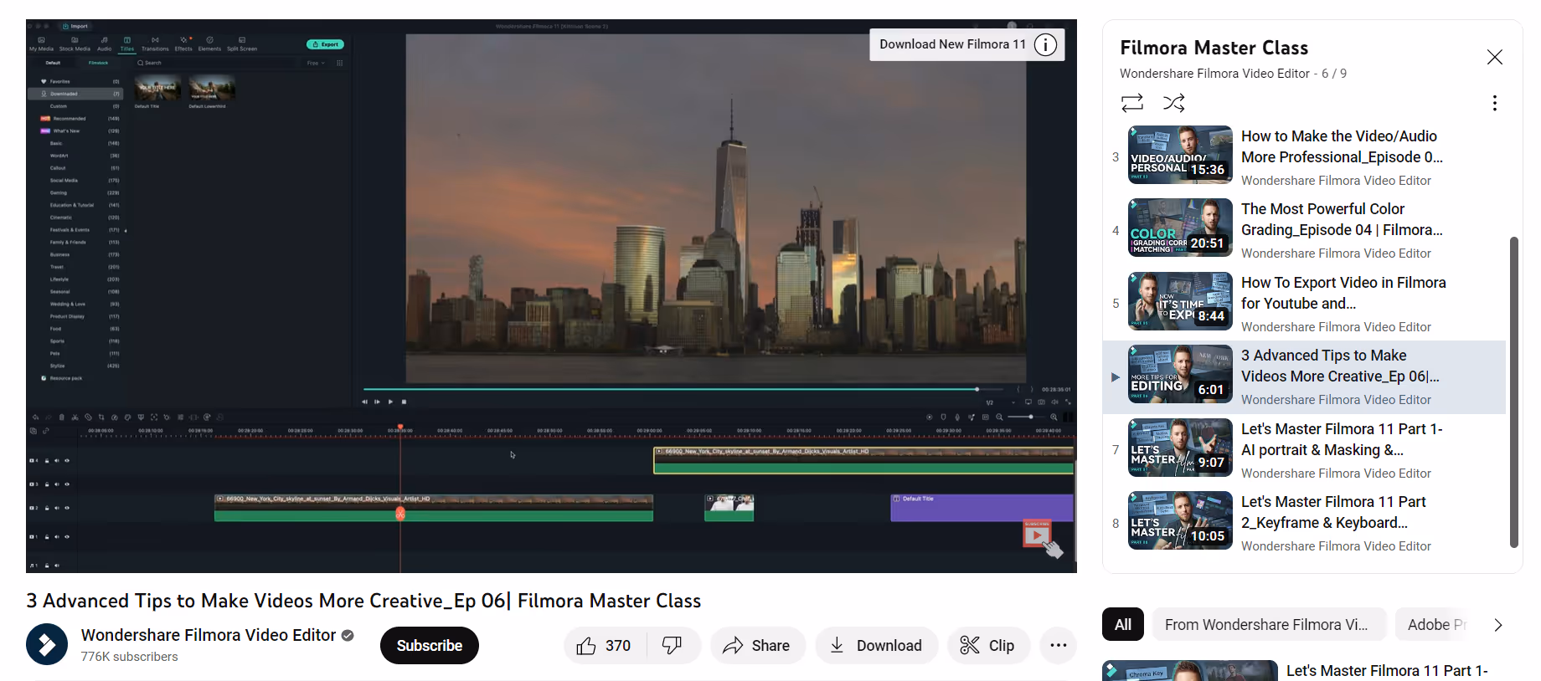Open the Wondershare Filmora channel avatar
Image resolution: width=1541 pixels, height=681 pixels.
click(47, 644)
